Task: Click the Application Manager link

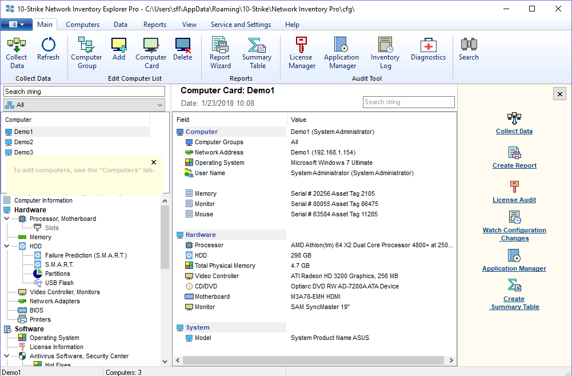Action: [514, 268]
